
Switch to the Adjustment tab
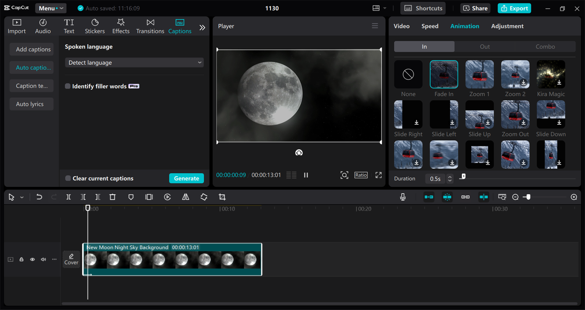[507, 26]
